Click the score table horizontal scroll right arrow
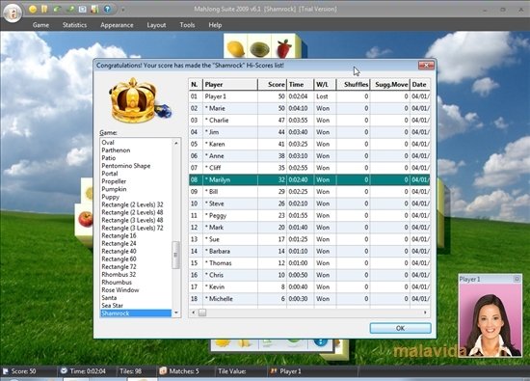Screen dimensions: 530x381 [425, 313]
